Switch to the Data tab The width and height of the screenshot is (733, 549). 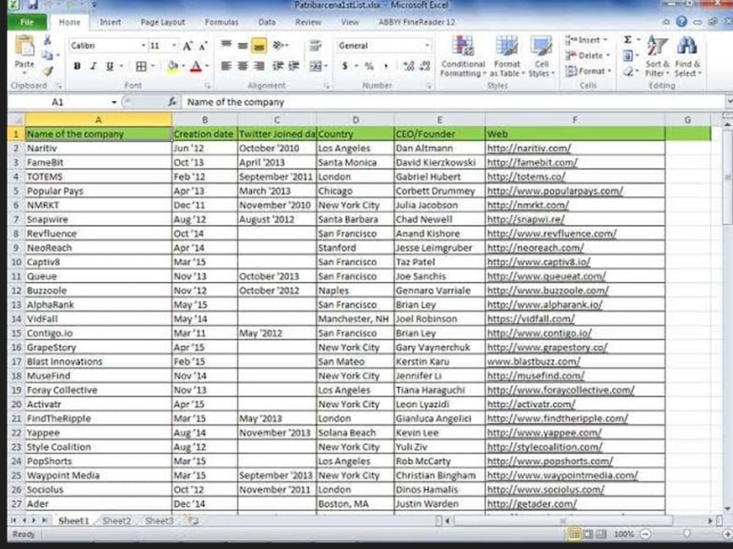pos(267,22)
